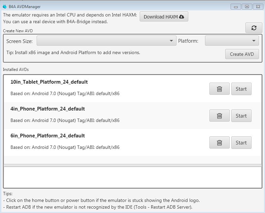Maximize the AVDManager window
This screenshot has height=213, width=265.
point(247,6)
